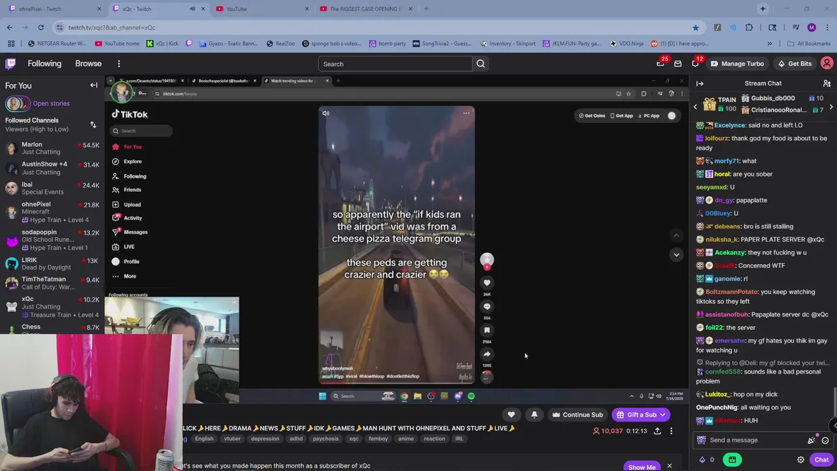
Task: Select the IRL stream tag
Action: pyautogui.click(x=459, y=439)
